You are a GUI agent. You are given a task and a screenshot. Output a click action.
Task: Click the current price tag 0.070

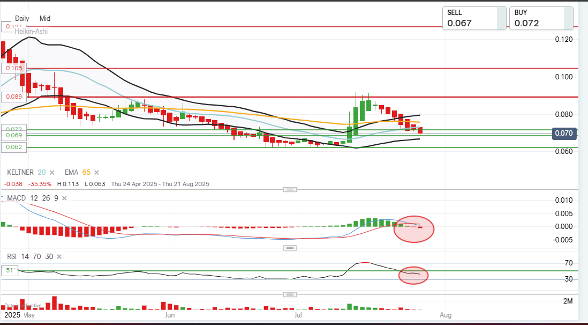click(564, 134)
